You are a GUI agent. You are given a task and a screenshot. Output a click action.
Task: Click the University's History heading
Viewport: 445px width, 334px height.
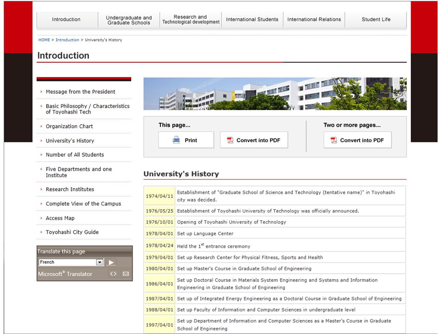click(x=181, y=174)
